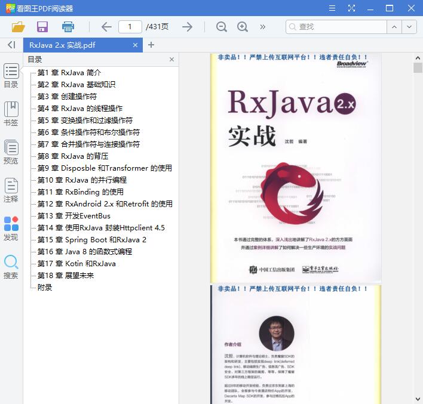
Task: Jump to 第8 章 RxJava 的背压
Action: tap(73, 156)
